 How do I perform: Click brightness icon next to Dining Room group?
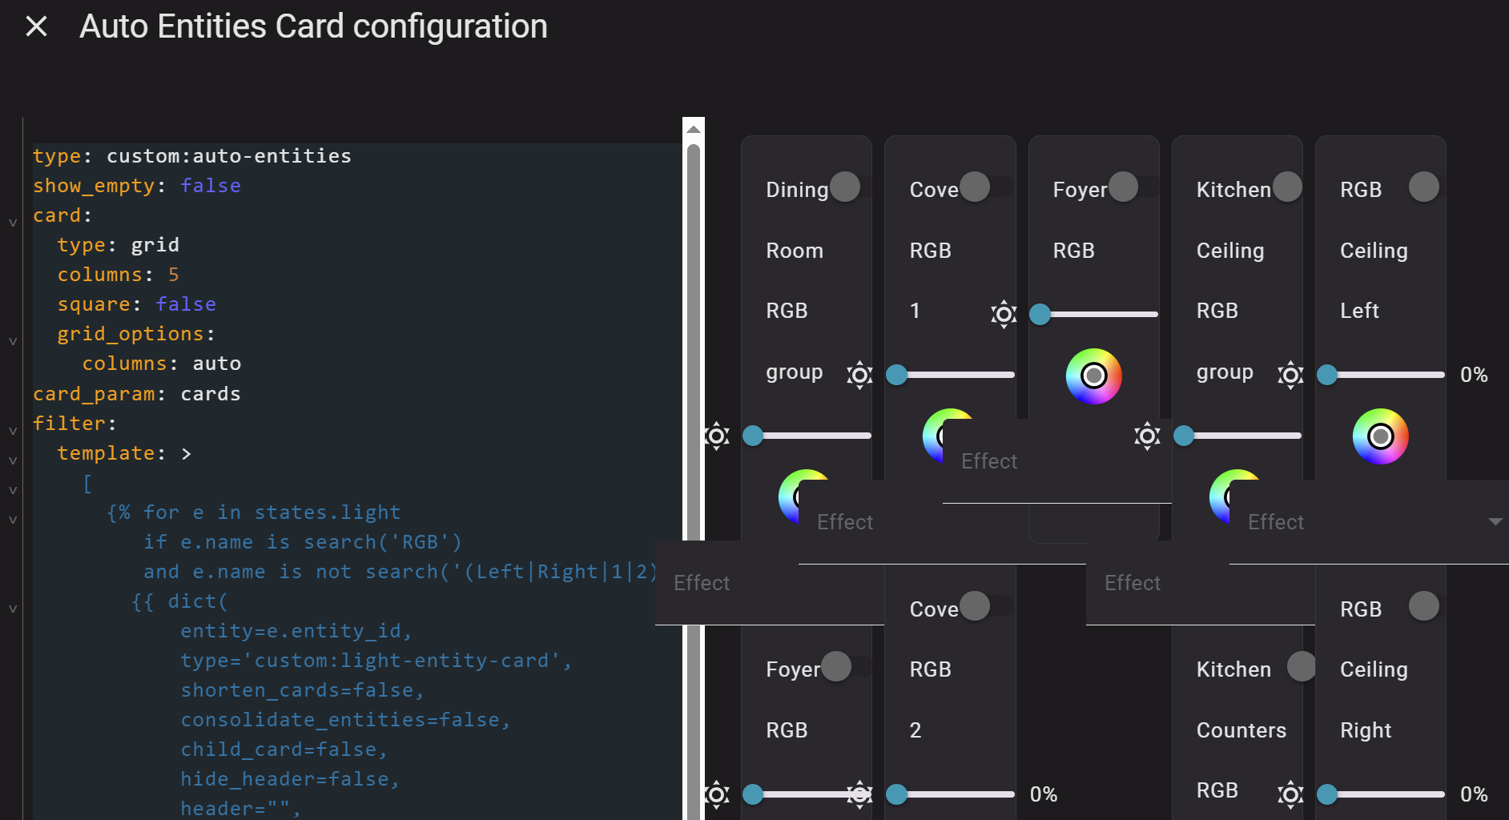[x=859, y=375]
